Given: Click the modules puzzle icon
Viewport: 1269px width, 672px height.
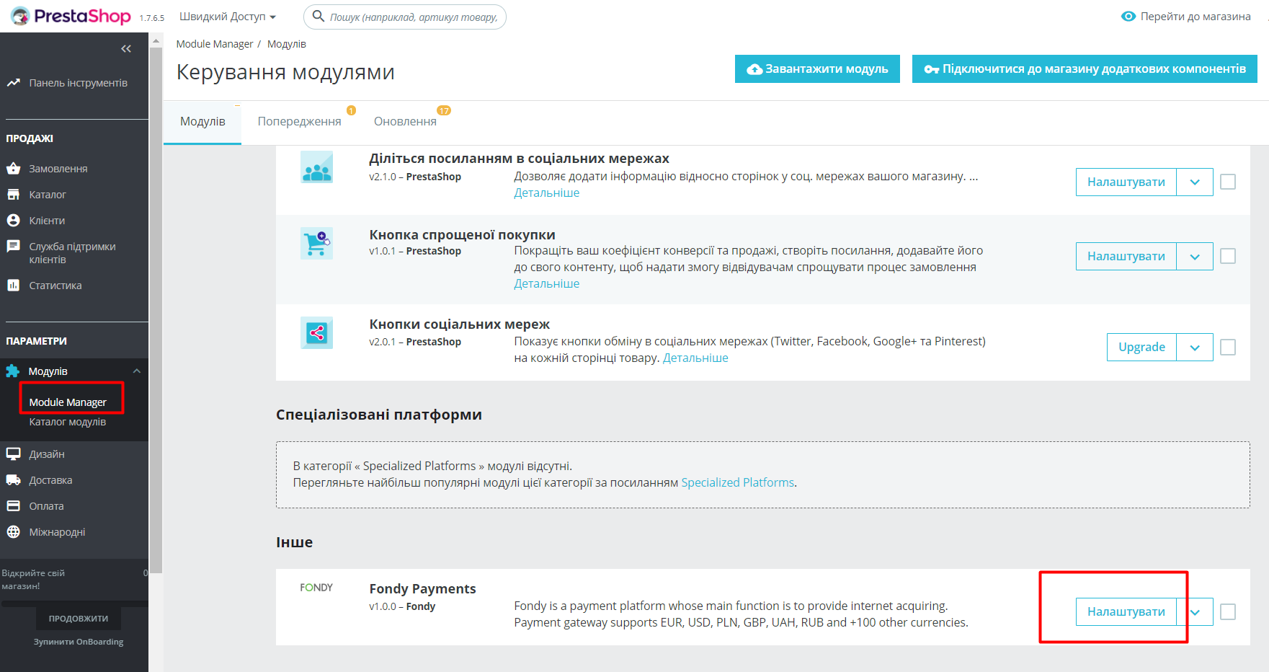Looking at the screenshot, I should point(13,371).
